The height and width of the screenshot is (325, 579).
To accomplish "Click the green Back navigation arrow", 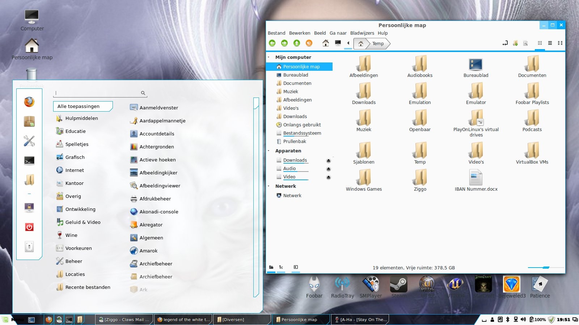I will (x=272, y=43).
